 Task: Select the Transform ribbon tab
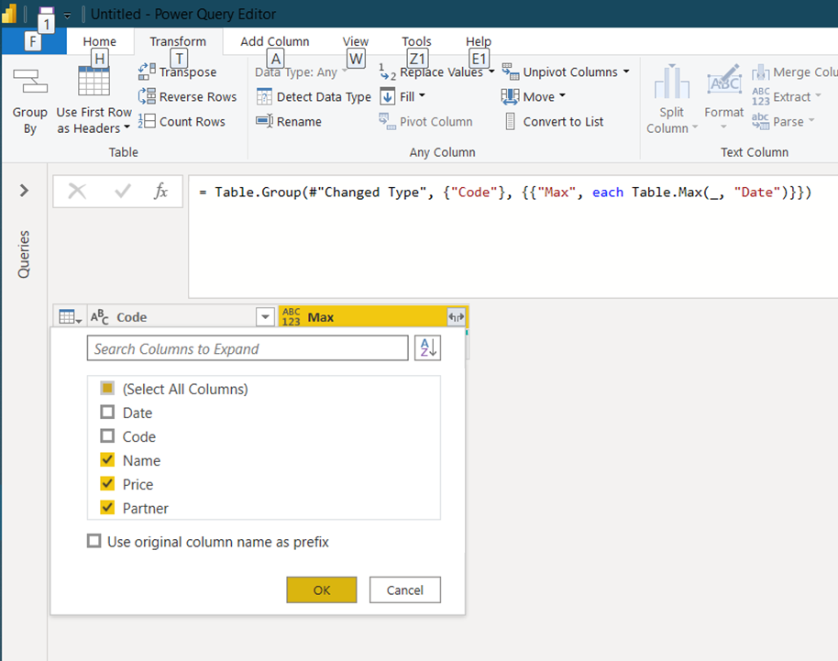pos(178,41)
